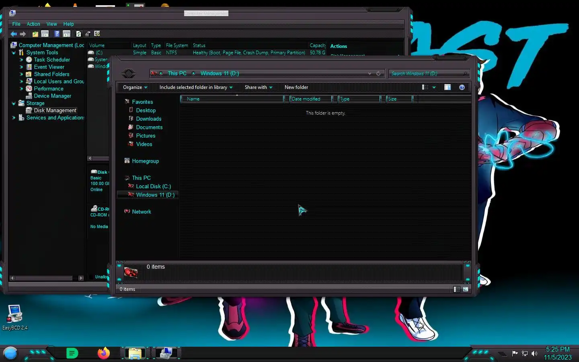
Task: Expand the Shared Folders node arrow
Action: [21, 74]
